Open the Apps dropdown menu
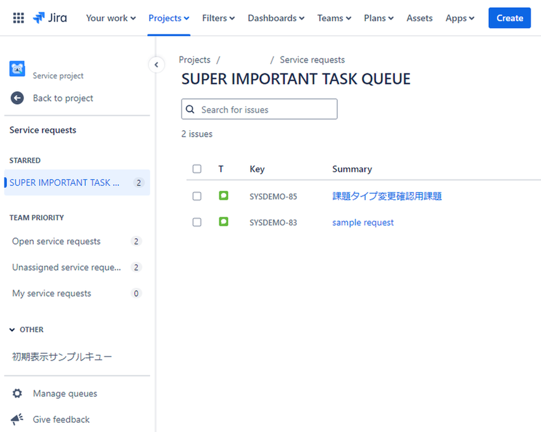The height and width of the screenshot is (432, 541). [460, 18]
